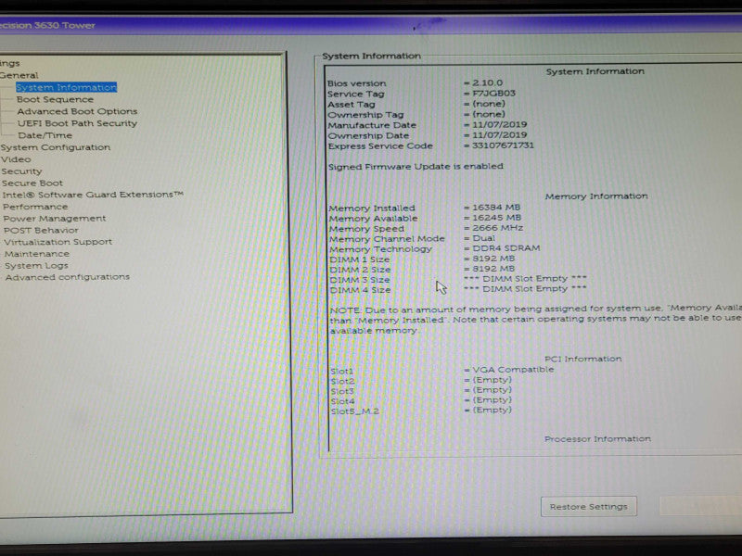Expand the Performance category
Image resolution: width=742 pixels, height=556 pixels.
tap(35, 207)
